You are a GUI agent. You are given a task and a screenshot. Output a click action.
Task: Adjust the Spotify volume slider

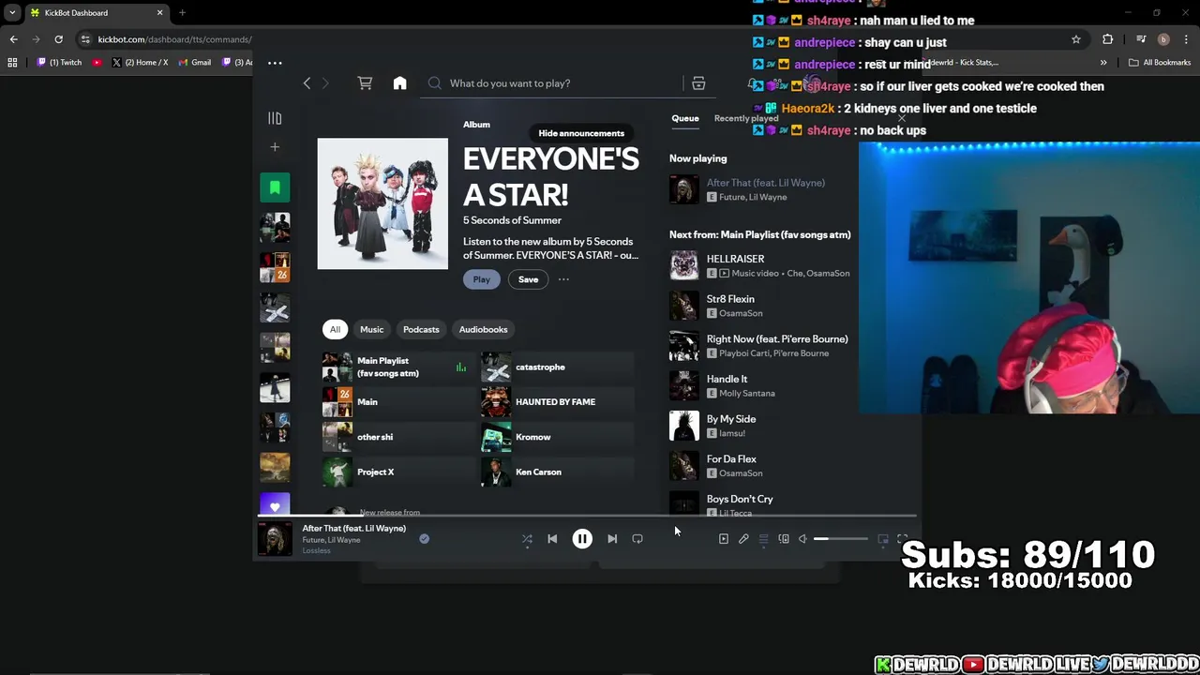[841, 539]
